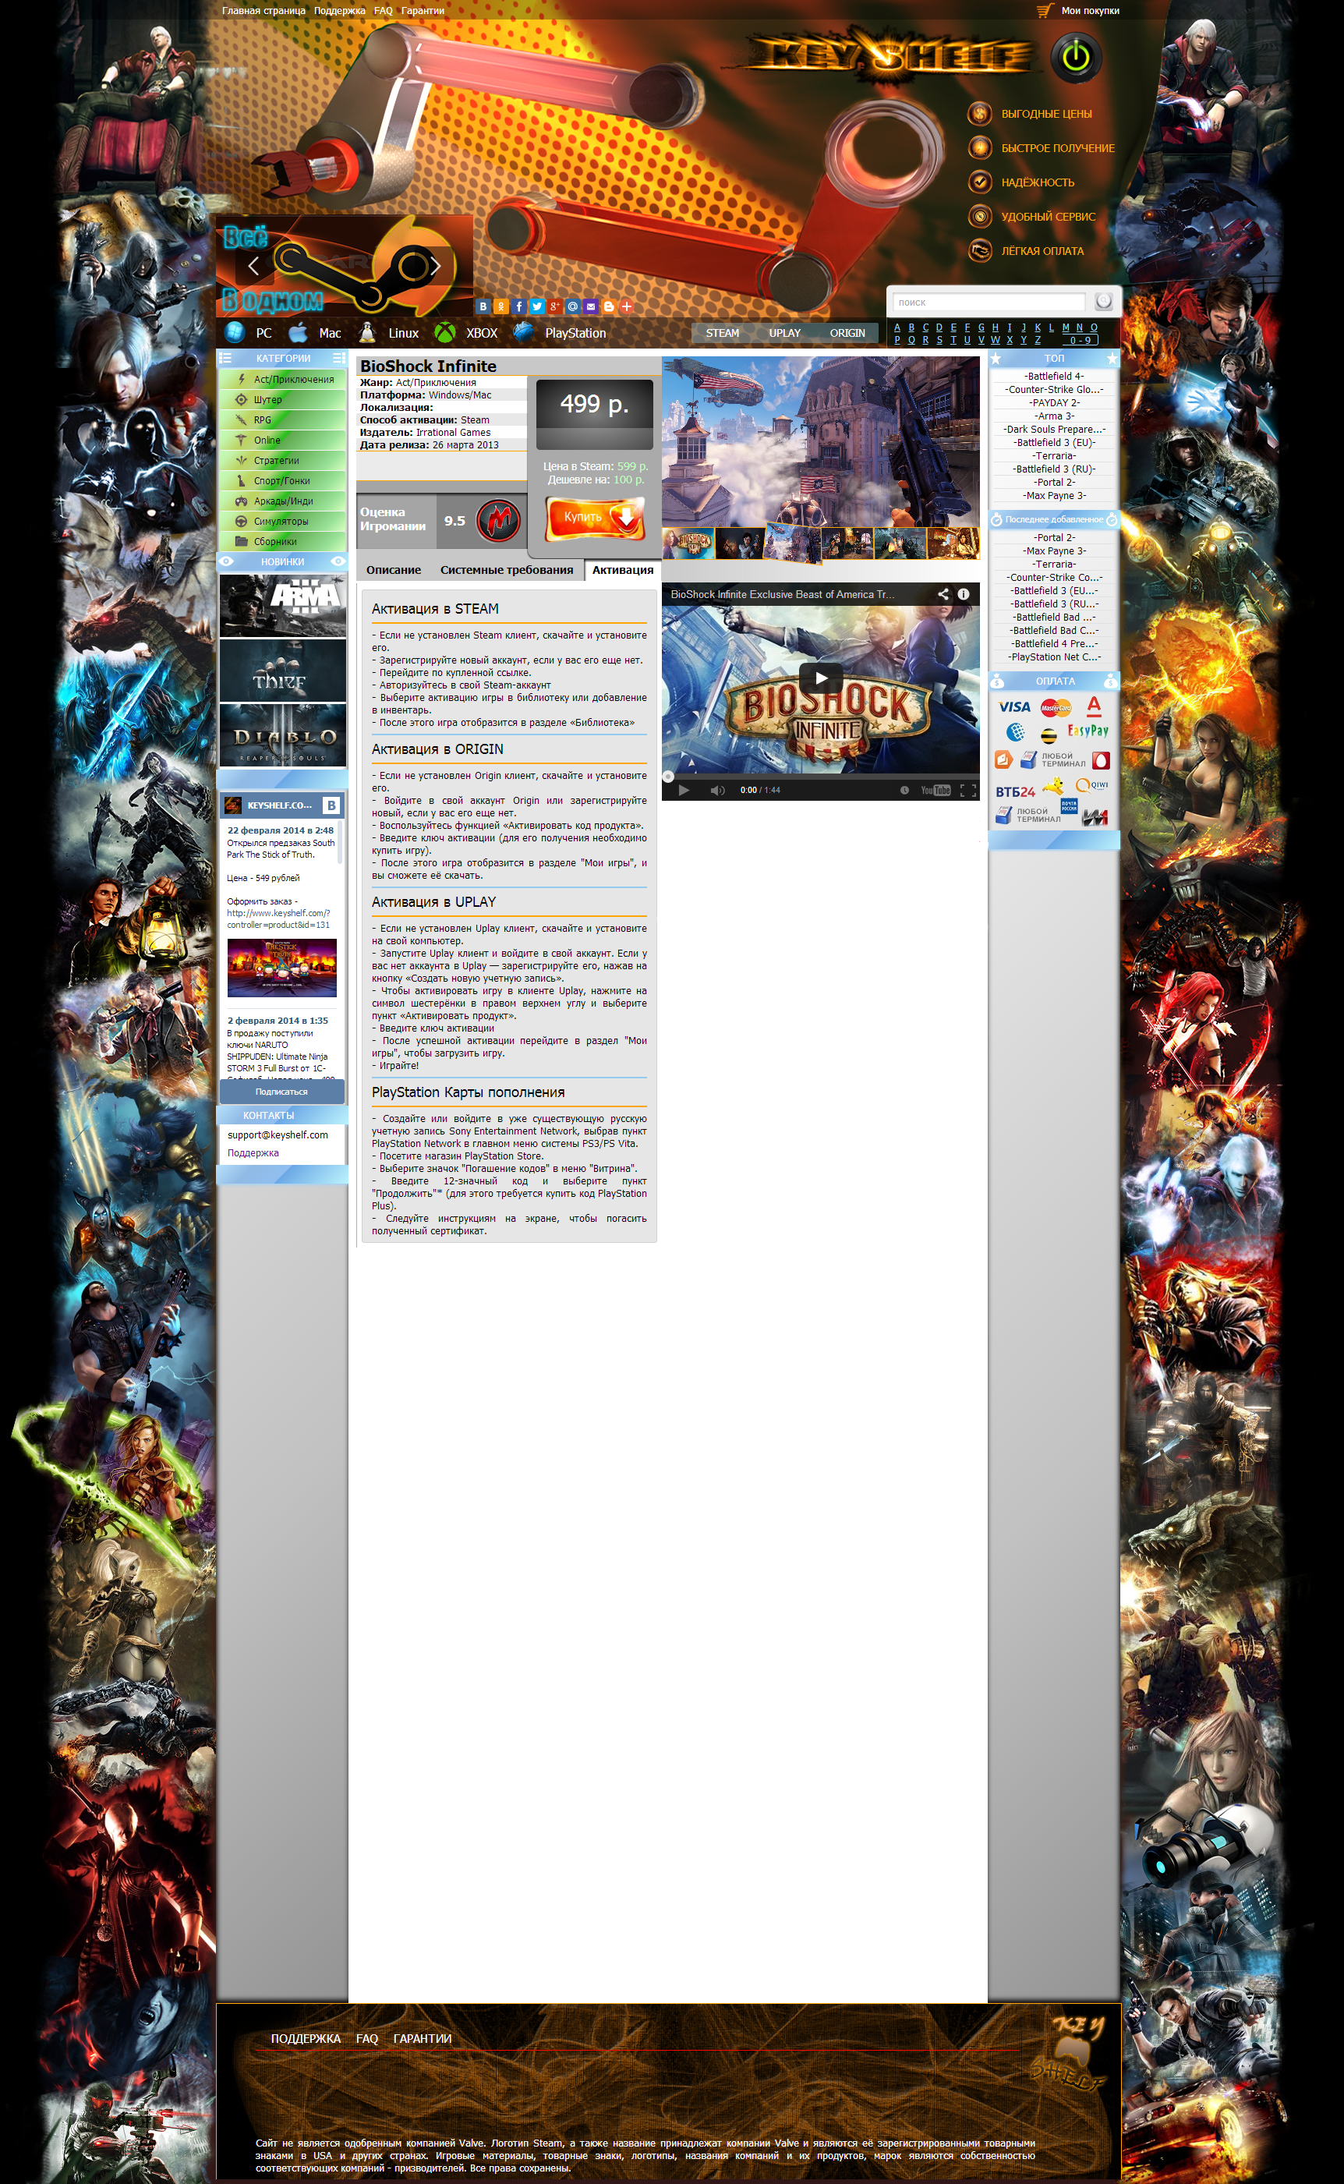
Task: Click the search magnifier button
Action: (1103, 301)
